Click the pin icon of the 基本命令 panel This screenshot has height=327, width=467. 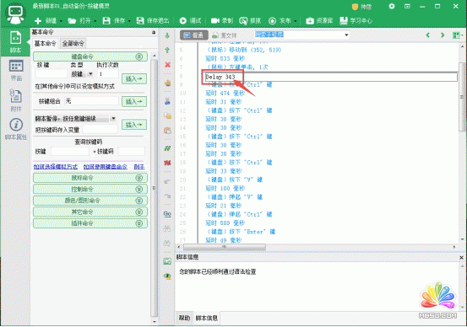pyautogui.click(x=154, y=32)
